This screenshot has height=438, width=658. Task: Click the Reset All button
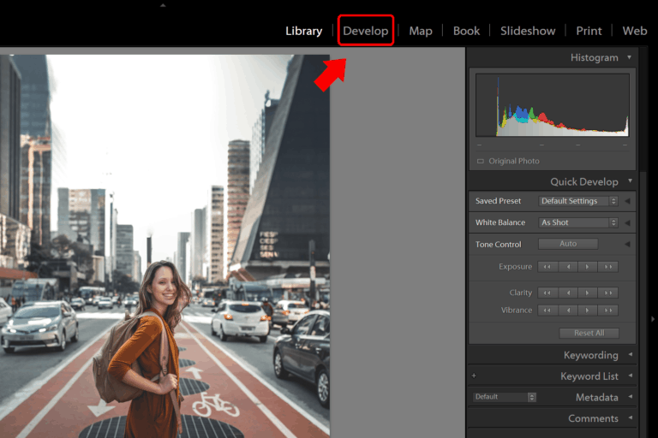coord(589,334)
